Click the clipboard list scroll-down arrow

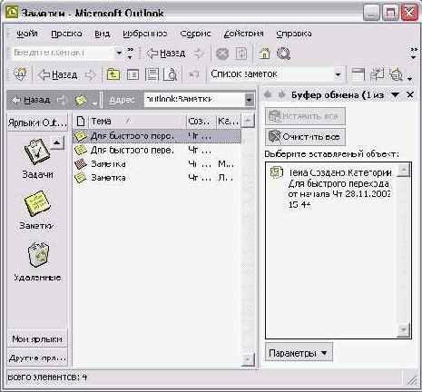point(404,330)
